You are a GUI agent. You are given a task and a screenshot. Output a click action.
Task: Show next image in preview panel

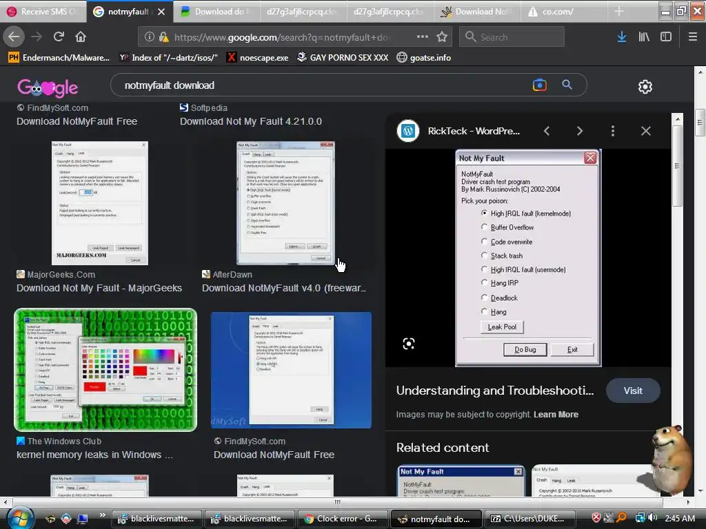tap(579, 131)
